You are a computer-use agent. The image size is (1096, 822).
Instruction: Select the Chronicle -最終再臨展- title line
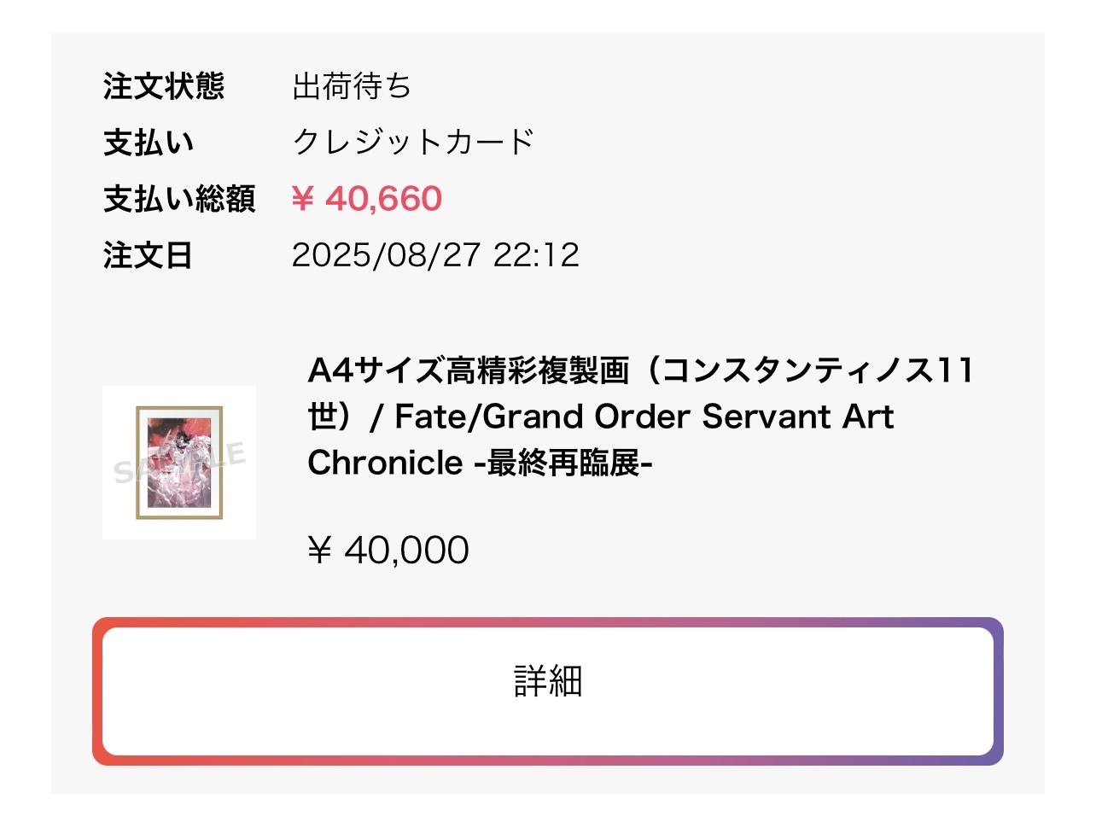tap(480, 463)
